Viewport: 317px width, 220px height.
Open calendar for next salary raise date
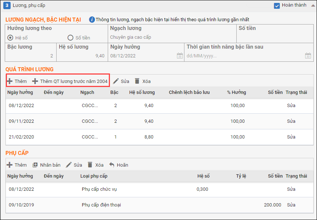pos(308,56)
